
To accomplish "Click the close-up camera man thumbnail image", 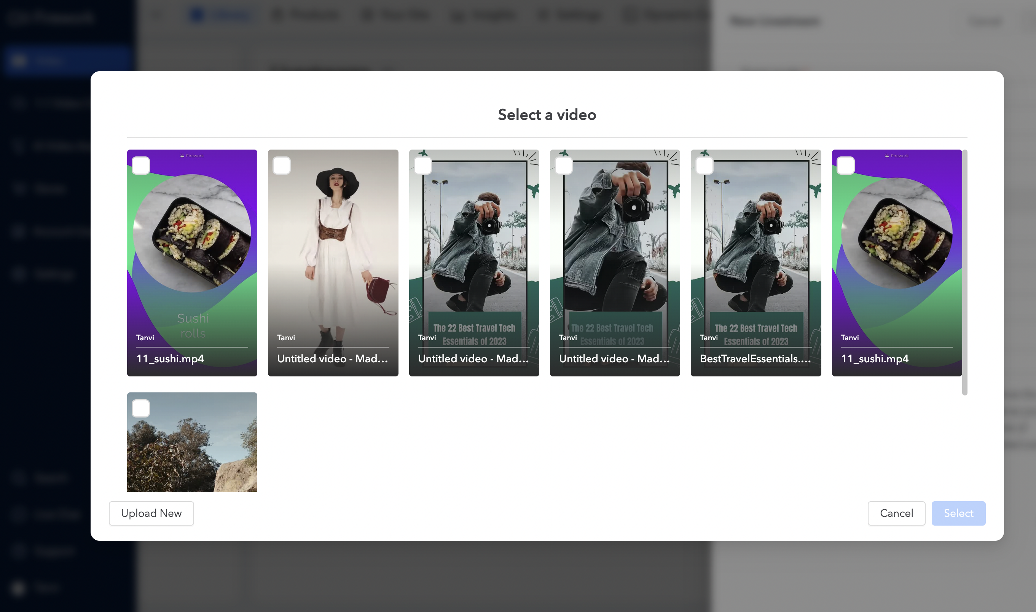I will tap(615, 247).
